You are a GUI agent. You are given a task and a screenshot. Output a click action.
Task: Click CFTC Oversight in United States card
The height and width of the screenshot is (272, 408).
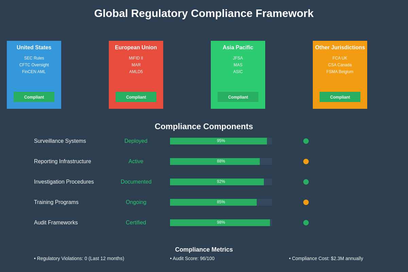(x=34, y=65)
